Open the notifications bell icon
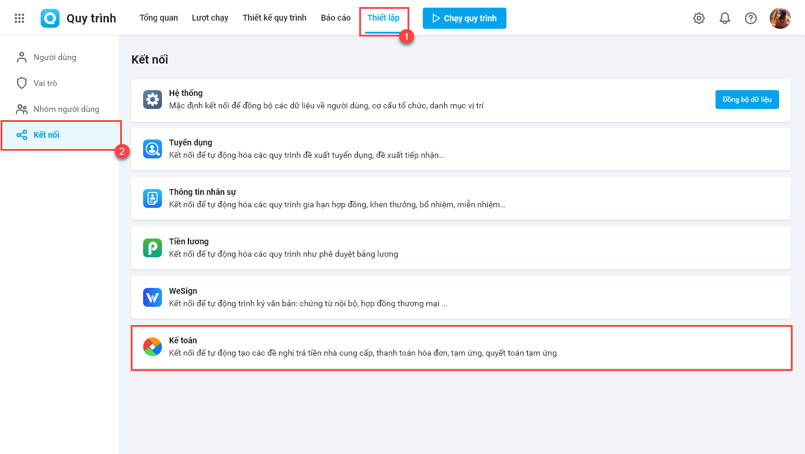This screenshot has height=454, width=805. point(725,18)
